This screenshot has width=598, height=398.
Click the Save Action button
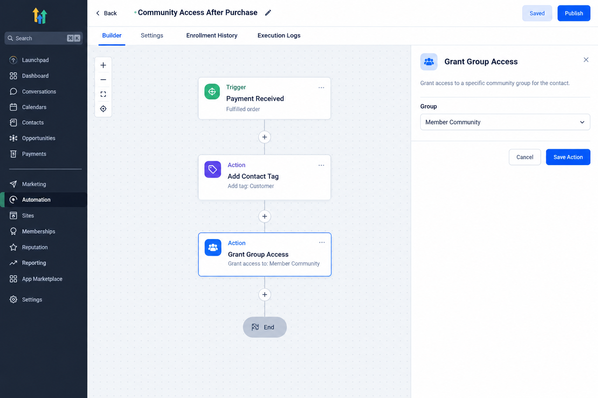click(568, 157)
